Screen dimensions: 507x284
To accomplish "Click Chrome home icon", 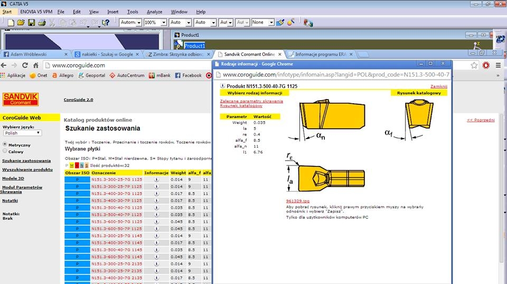I will [35, 65].
